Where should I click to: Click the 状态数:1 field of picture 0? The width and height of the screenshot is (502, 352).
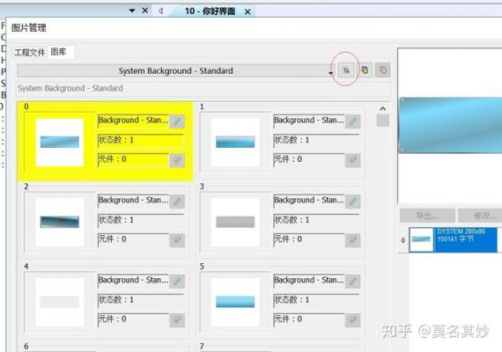click(x=141, y=141)
